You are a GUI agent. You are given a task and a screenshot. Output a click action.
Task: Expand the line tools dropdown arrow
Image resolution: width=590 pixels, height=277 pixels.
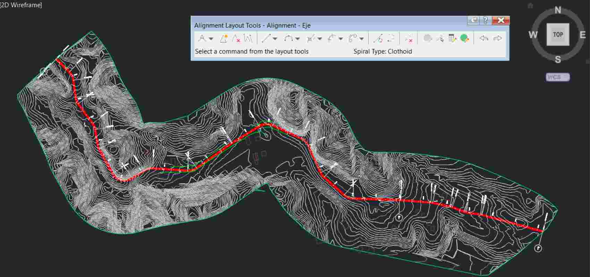(275, 39)
